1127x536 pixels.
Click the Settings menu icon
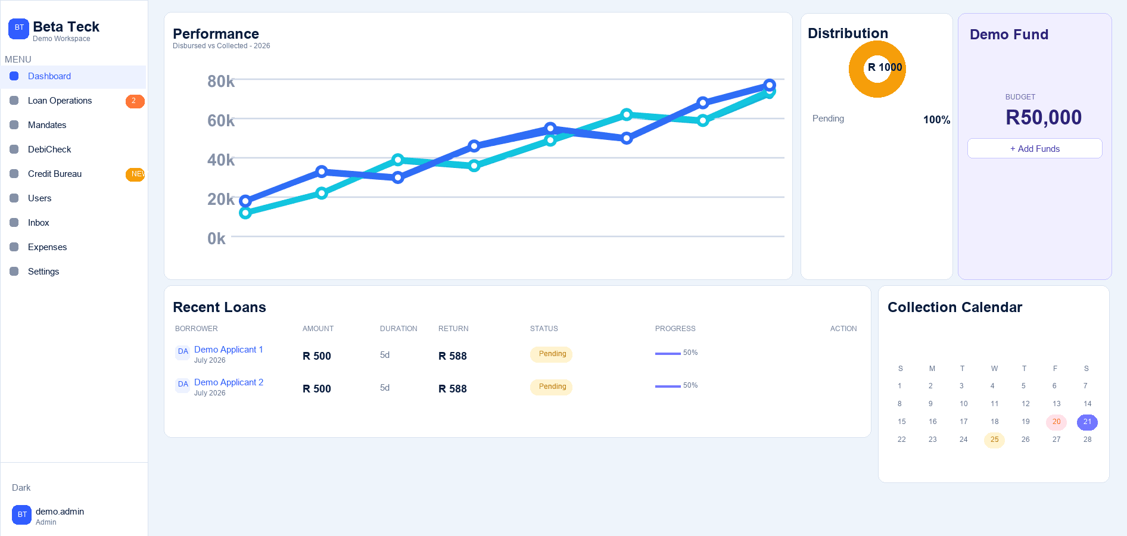click(x=14, y=272)
